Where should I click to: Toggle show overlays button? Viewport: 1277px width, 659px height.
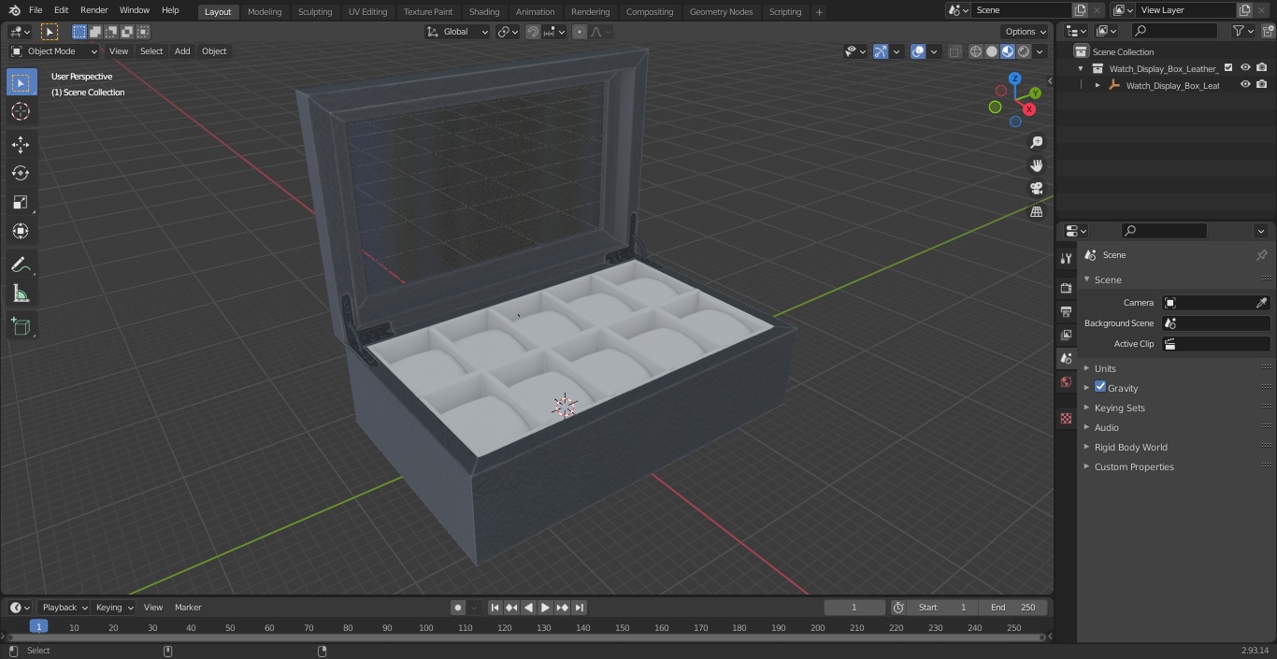click(x=918, y=51)
